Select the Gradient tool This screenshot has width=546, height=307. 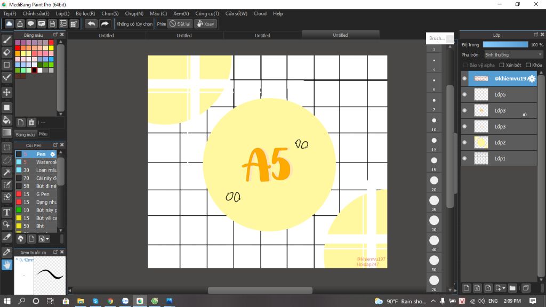point(6,132)
